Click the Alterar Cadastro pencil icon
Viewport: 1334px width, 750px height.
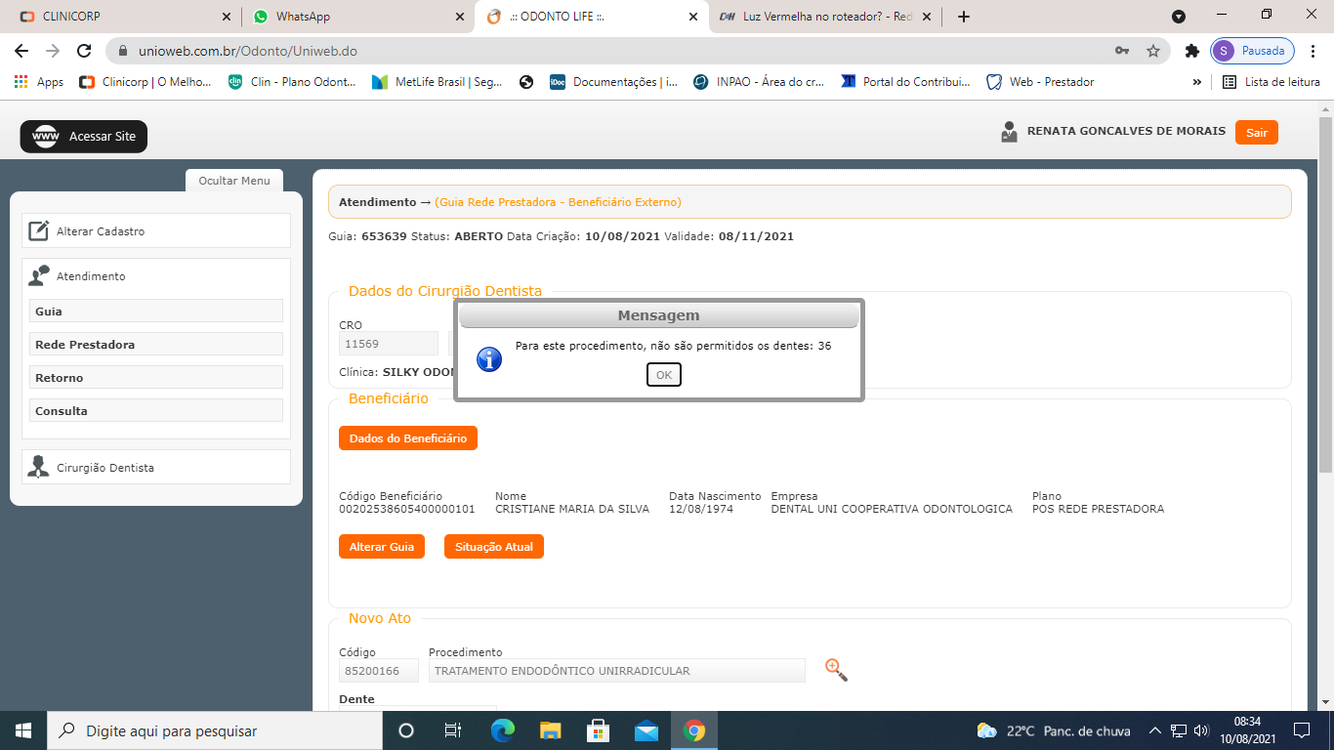tap(39, 231)
